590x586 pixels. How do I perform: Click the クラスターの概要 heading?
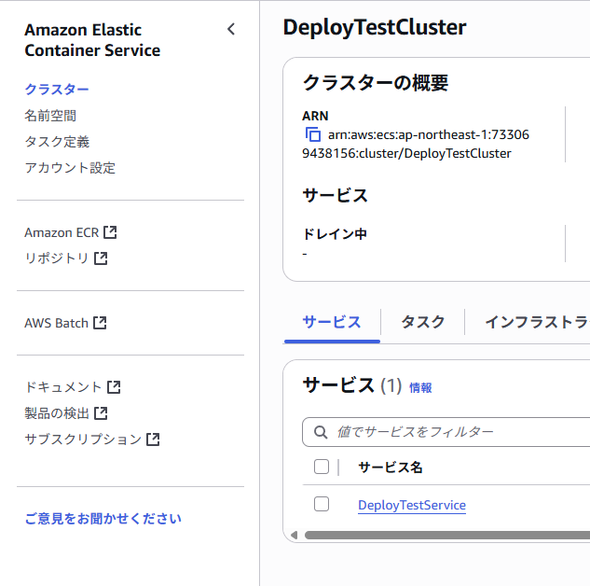point(376,82)
